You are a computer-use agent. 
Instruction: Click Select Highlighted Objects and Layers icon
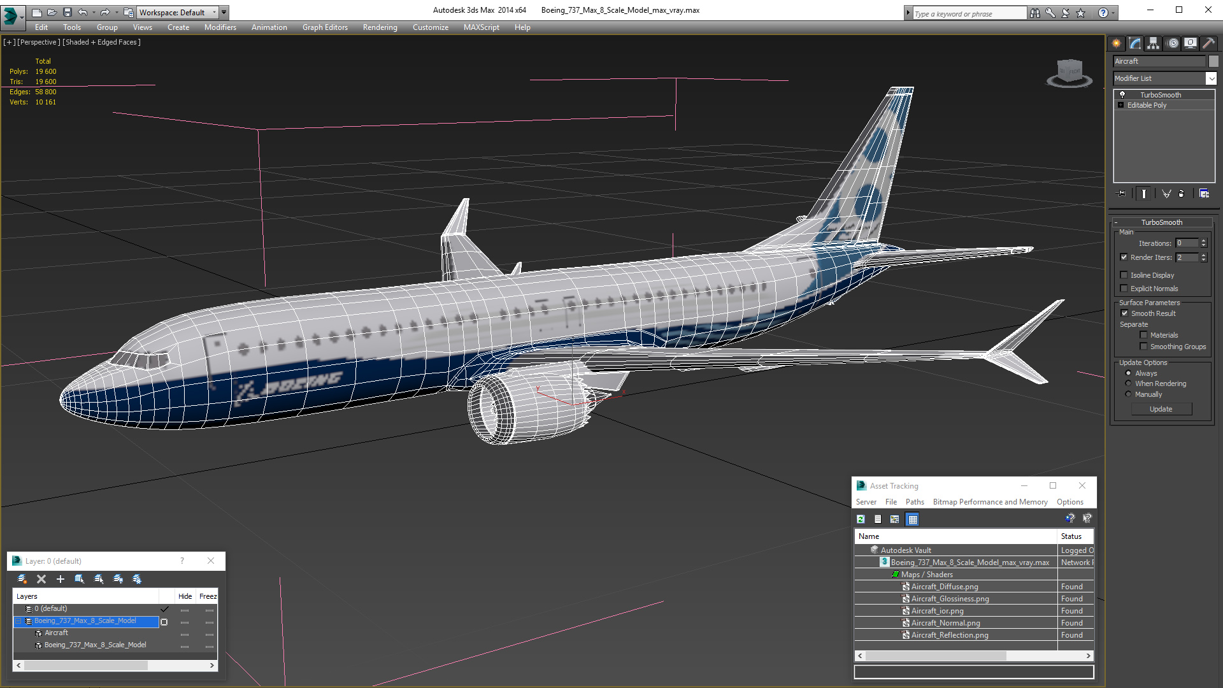[x=80, y=579]
